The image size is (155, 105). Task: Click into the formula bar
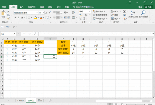coord(96,34)
